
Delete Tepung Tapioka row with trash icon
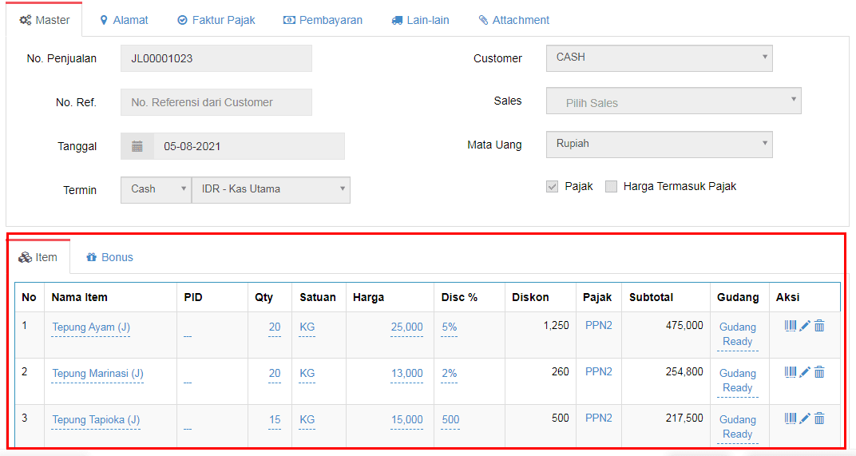[819, 418]
